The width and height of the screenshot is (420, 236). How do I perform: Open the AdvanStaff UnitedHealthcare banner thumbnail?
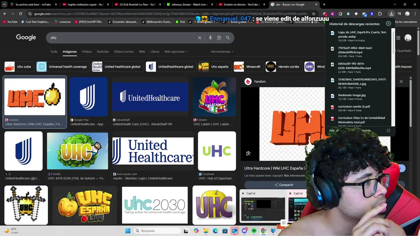click(x=150, y=97)
